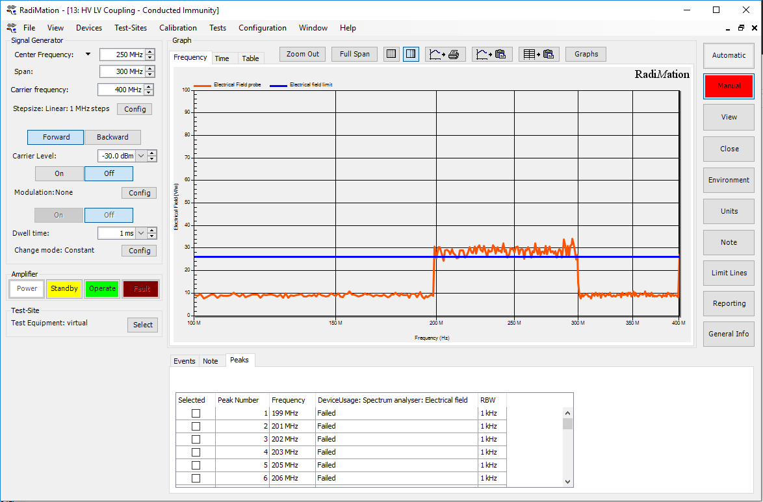763x502 pixels.
Task: Open the Carrier Level unit dropdown
Action: click(141, 156)
